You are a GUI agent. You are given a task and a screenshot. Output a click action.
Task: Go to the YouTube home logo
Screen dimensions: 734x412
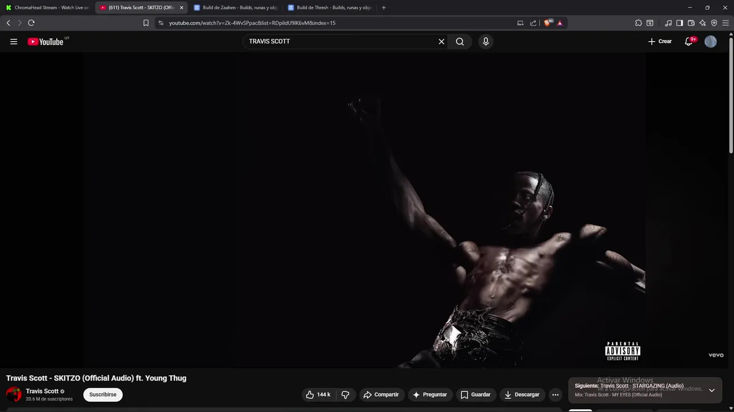click(x=46, y=41)
